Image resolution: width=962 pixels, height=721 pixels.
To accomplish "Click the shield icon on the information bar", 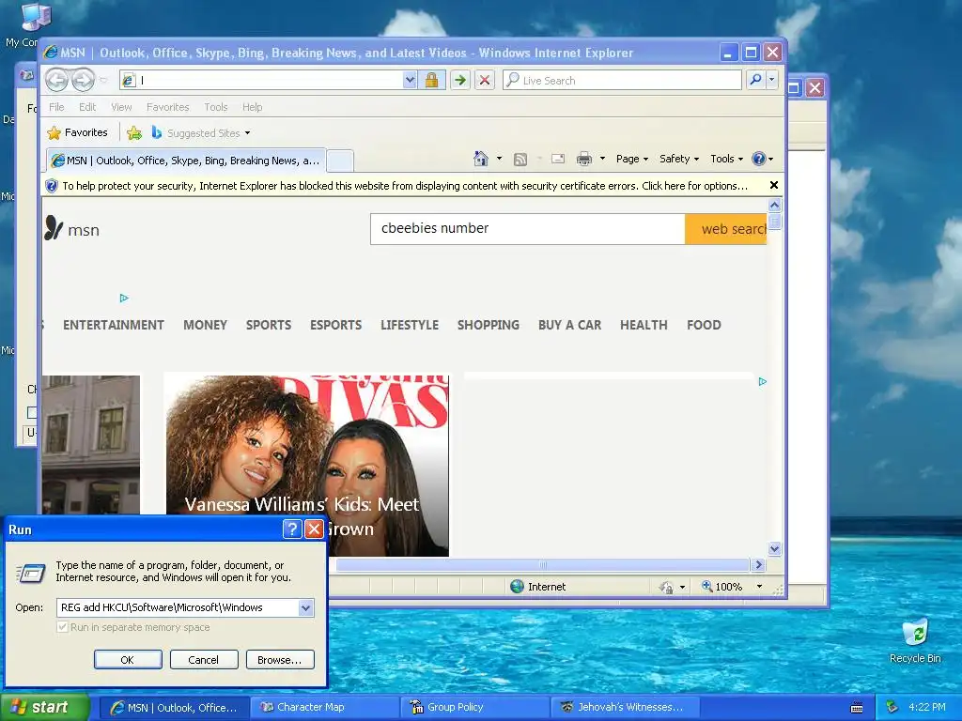I will click(52, 186).
